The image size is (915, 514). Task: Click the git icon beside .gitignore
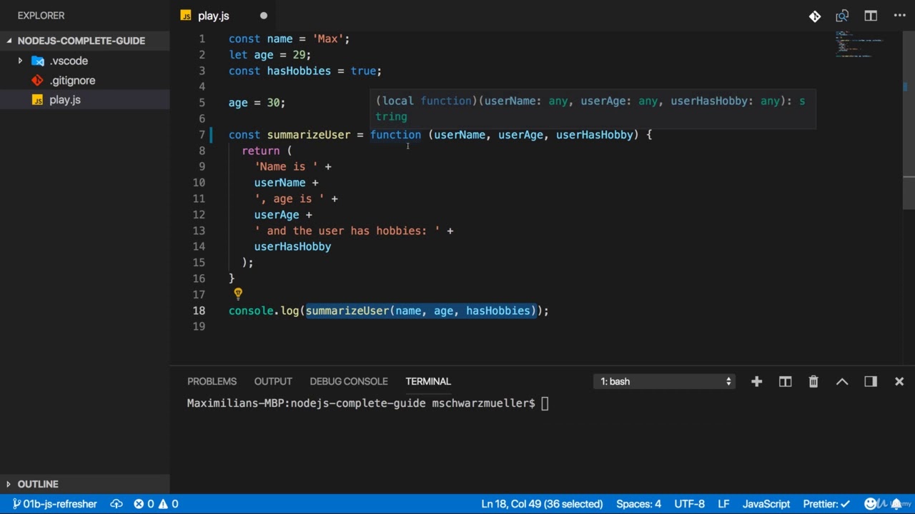coord(37,80)
